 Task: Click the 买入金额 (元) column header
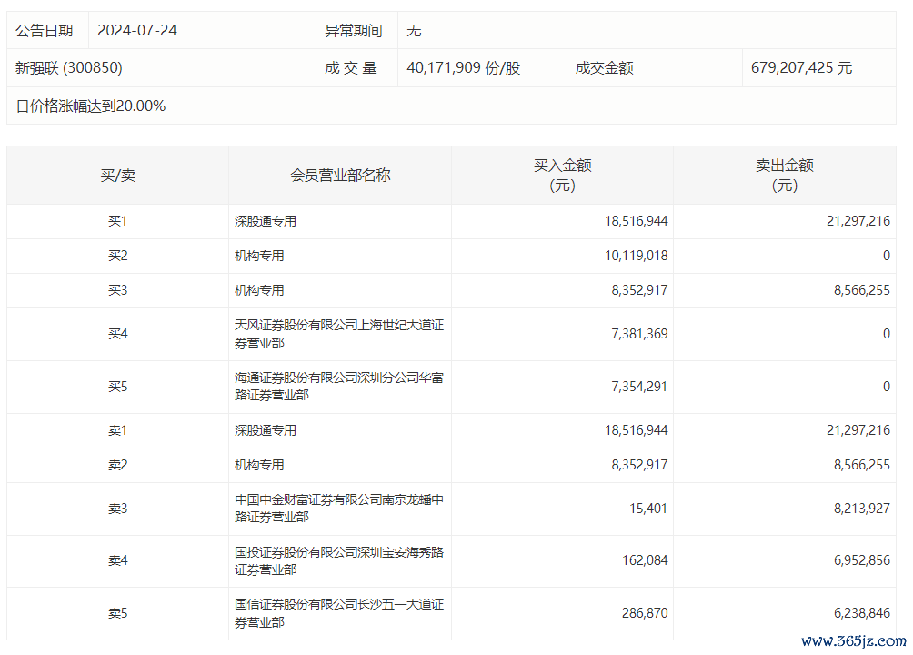pos(562,176)
